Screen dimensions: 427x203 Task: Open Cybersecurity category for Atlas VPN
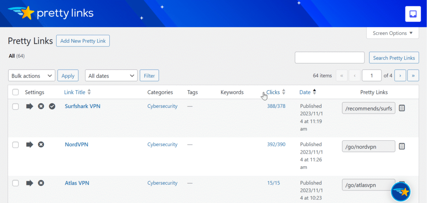[x=162, y=183]
